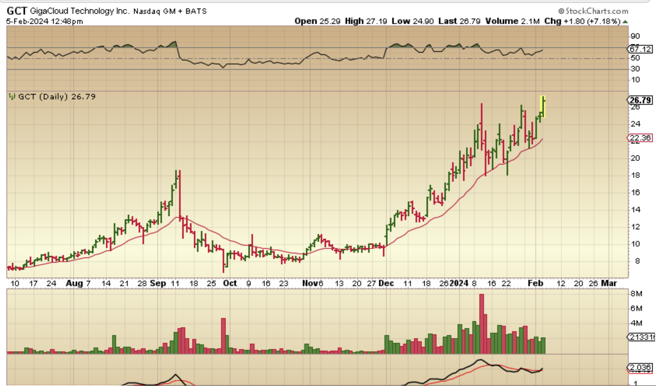Click the 26.79 last price tag
The height and width of the screenshot is (386, 656).
[640, 100]
